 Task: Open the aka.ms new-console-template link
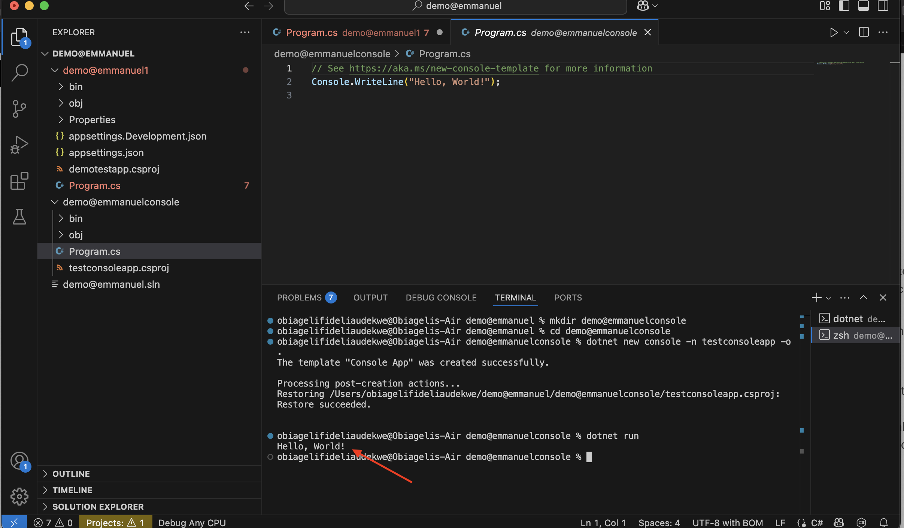(x=444, y=68)
